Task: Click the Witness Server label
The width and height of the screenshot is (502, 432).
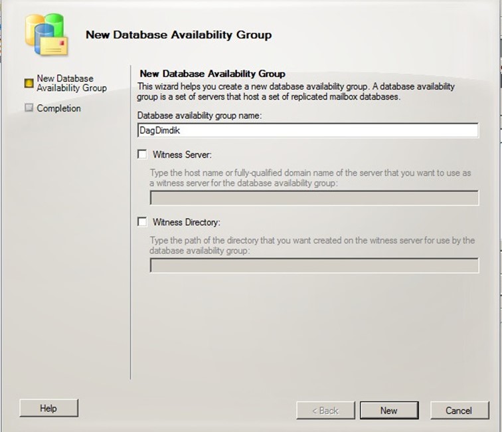Action: tap(182, 155)
